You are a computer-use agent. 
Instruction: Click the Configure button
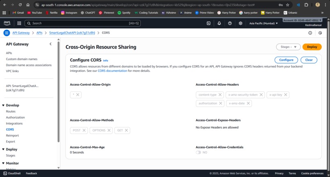[286, 60]
